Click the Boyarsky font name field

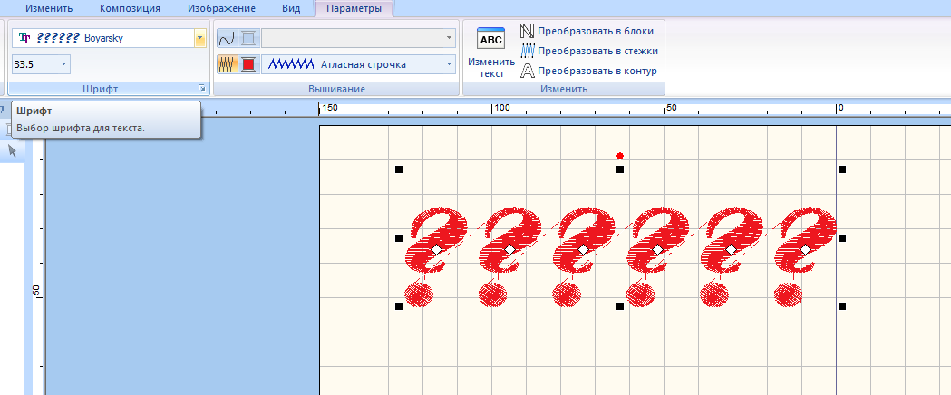tap(103, 38)
